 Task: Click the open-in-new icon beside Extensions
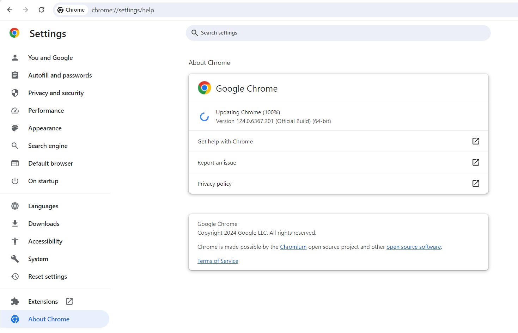pos(69,301)
